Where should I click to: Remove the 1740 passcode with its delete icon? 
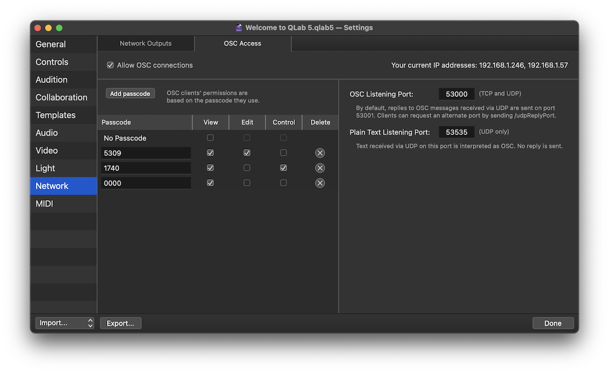[320, 167]
